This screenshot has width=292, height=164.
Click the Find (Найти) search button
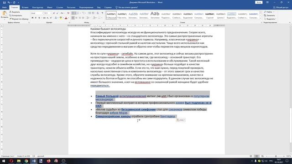pos(268,12)
